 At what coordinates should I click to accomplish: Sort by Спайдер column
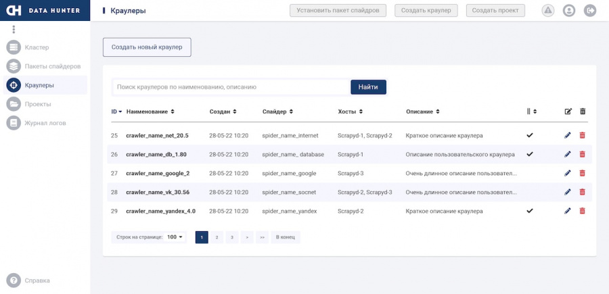(277, 112)
